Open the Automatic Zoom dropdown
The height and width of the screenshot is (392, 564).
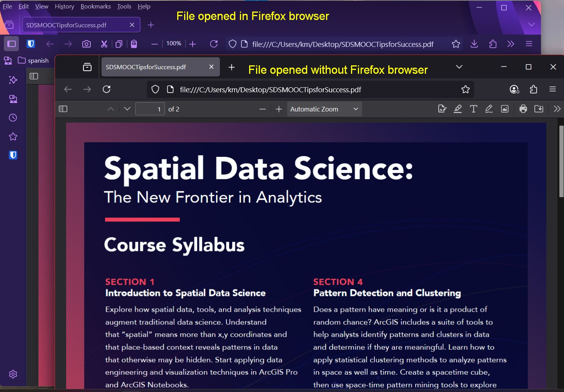[x=324, y=109]
